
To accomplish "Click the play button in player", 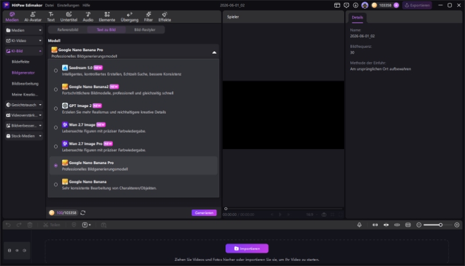I will (280, 214).
